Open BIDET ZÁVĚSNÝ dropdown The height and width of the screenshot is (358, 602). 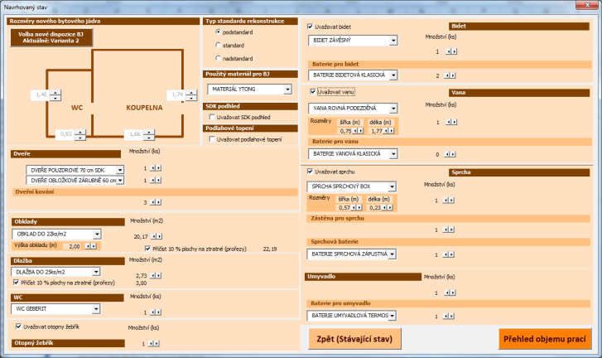click(x=393, y=41)
